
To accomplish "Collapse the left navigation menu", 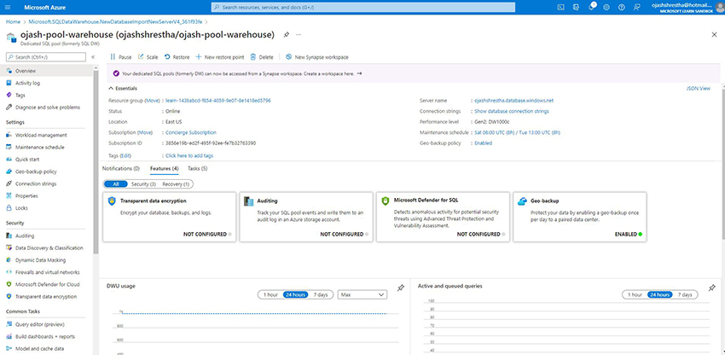I will click(93, 57).
